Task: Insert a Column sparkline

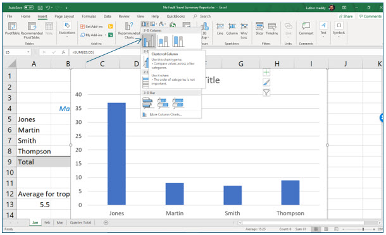Action: (232, 29)
